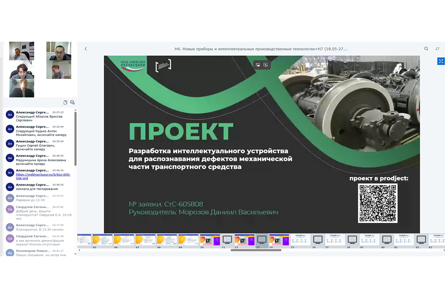Click the right overlay icon on the slide
This screenshot has width=445, height=298.
(266, 65)
